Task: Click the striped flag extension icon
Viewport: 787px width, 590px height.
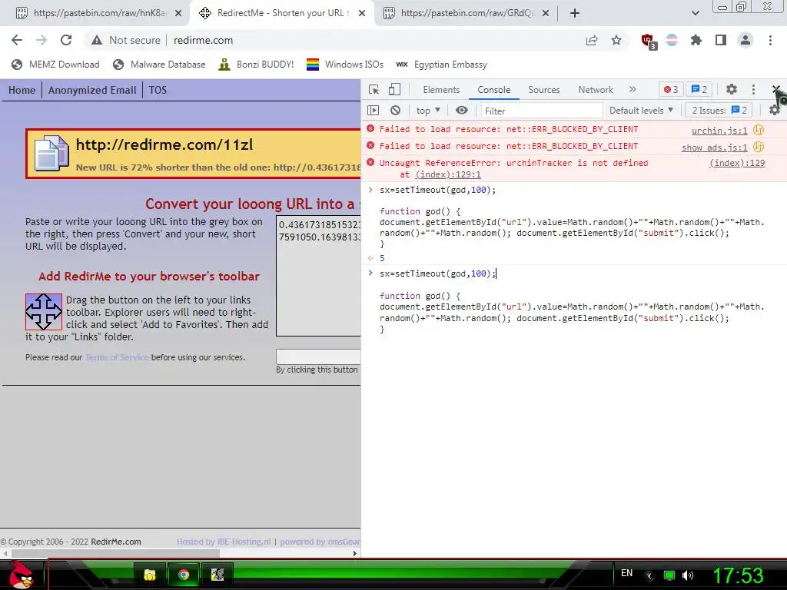Action: pyautogui.click(x=672, y=40)
